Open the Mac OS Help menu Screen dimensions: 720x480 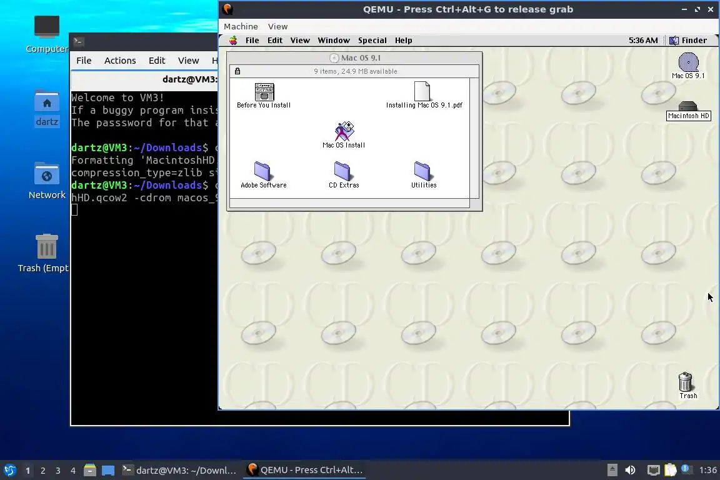(x=404, y=41)
